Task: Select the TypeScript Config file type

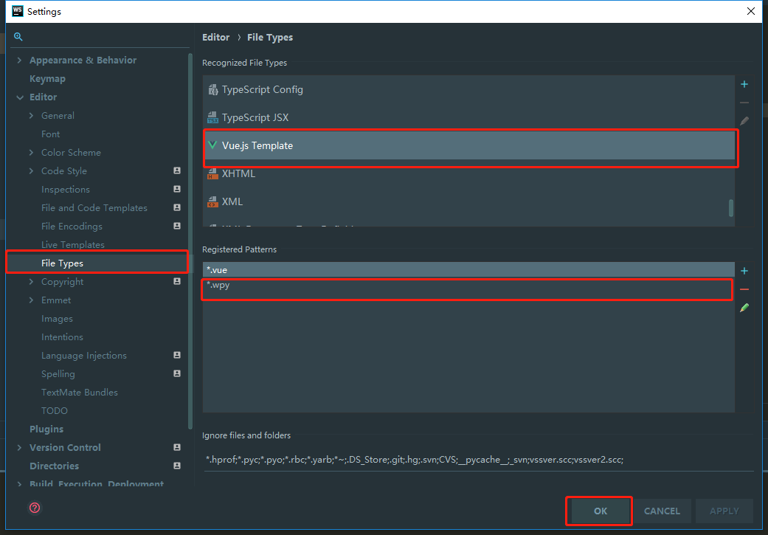Action: pyautogui.click(x=262, y=90)
